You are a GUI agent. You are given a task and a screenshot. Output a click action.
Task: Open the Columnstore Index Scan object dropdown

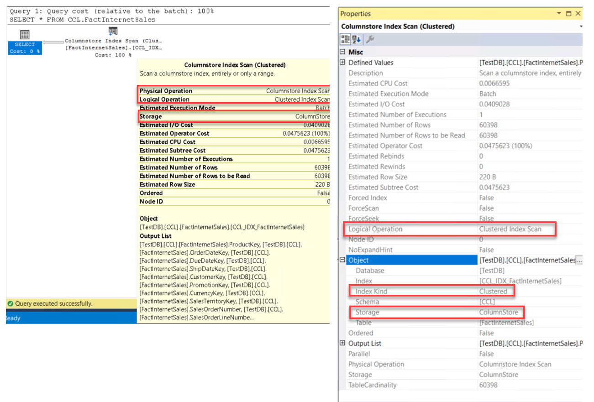(581, 26)
